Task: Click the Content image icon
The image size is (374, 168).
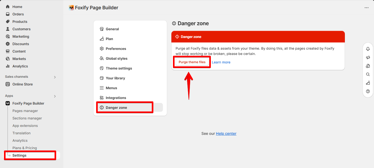Action: pyautogui.click(x=8, y=51)
